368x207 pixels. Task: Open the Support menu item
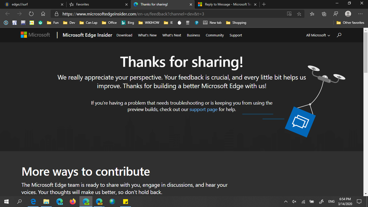coord(236,35)
